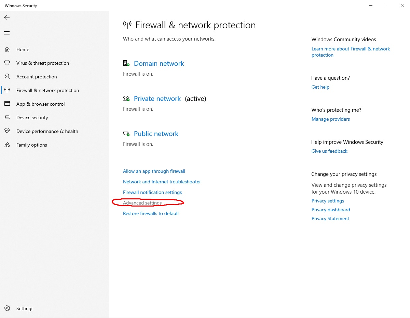Click the '(active)' label beside Private network
This screenshot has height=318, width=410.
point(195,99)
